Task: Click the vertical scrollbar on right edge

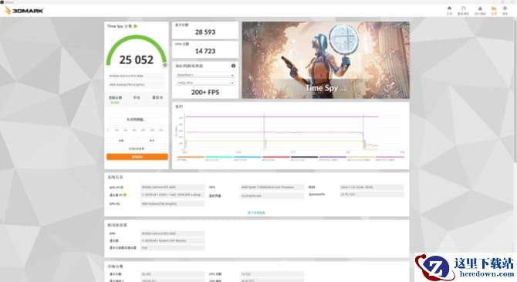Action: tap(515, 90)
